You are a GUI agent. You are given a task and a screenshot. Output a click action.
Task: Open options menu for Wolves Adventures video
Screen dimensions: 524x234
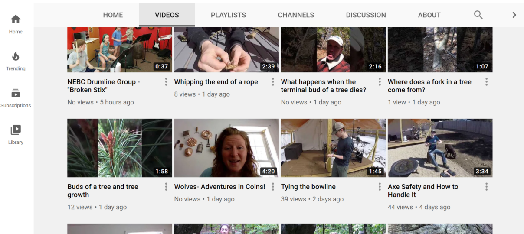[273, 187]
